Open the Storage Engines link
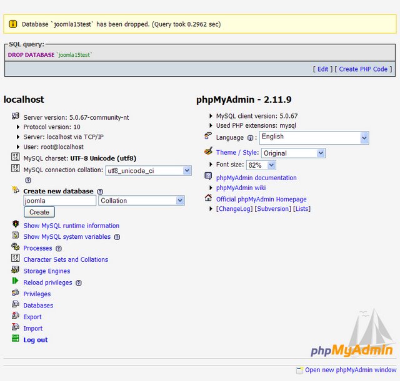400x381 pixels. (x=47, y=271)
